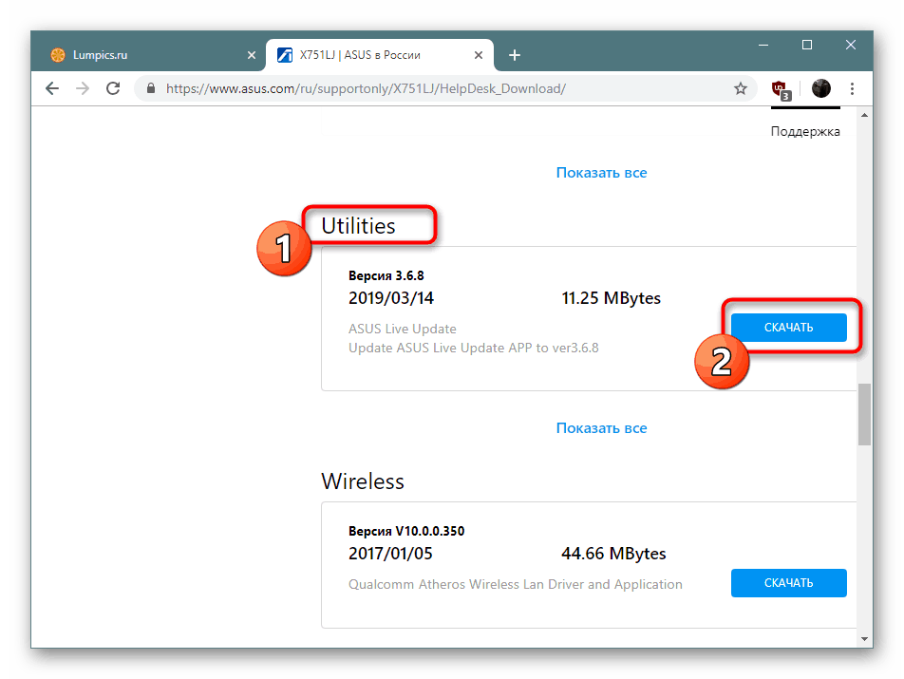Click Показать все above Utilities
The image size is (904, 679).
point(601,172)
